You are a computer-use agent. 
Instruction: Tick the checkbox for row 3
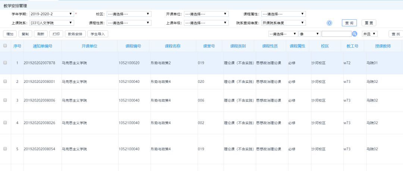(x=5, y=100)
